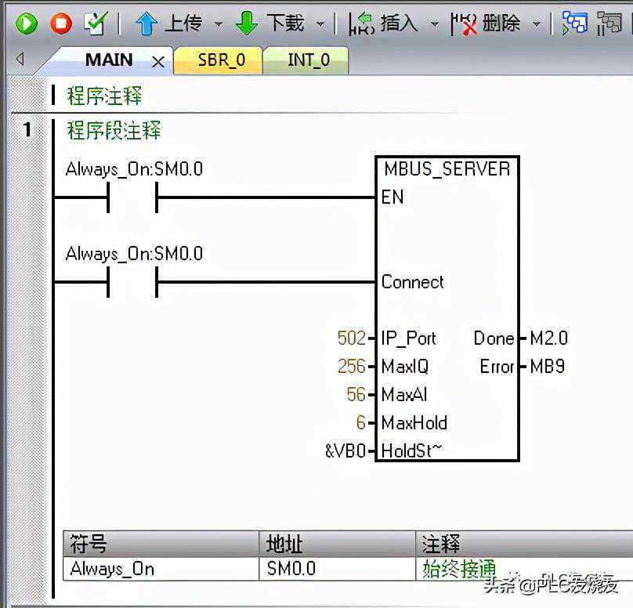633x608 pixels.
Task: Expand the Insert (插入) dropdown arrow
Action: (435, 24)
